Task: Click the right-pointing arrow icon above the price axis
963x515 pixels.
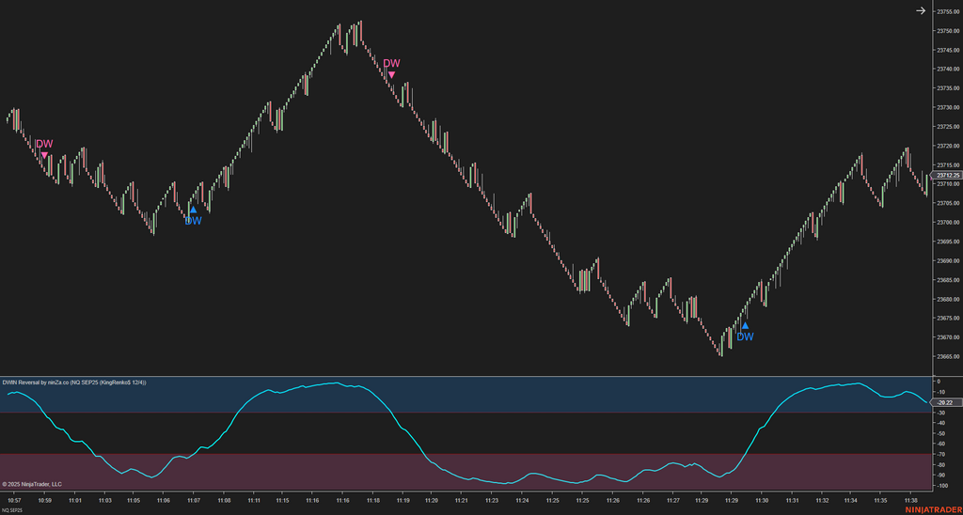Action: [x=920, y=10]
